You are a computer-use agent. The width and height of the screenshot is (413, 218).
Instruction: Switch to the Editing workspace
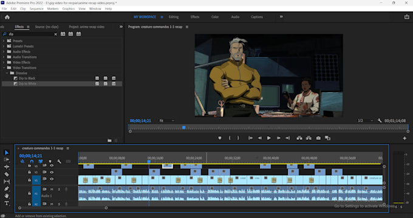pyautogui.click(x=174, y=17)
